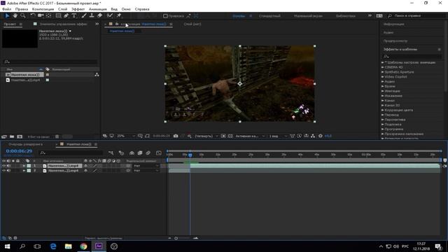Reset exposure icon in viewer footer
This screenshot has width=448, height=252.
click(321, 136)
